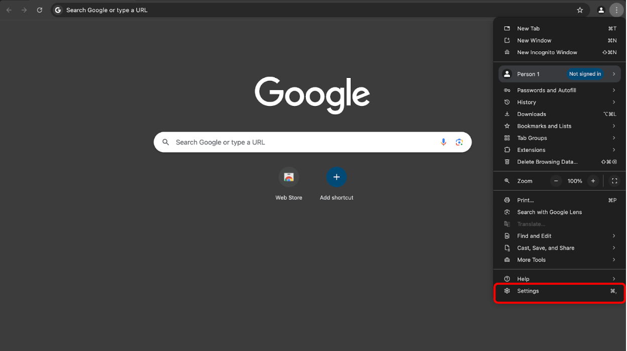The width and height of the screenshot is (627, 351).
Task: Click the Add shortcut plus icon
Action: point(336,177)
